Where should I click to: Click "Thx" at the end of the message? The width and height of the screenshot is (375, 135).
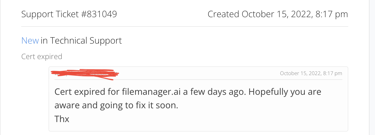(x=62, y=119)
